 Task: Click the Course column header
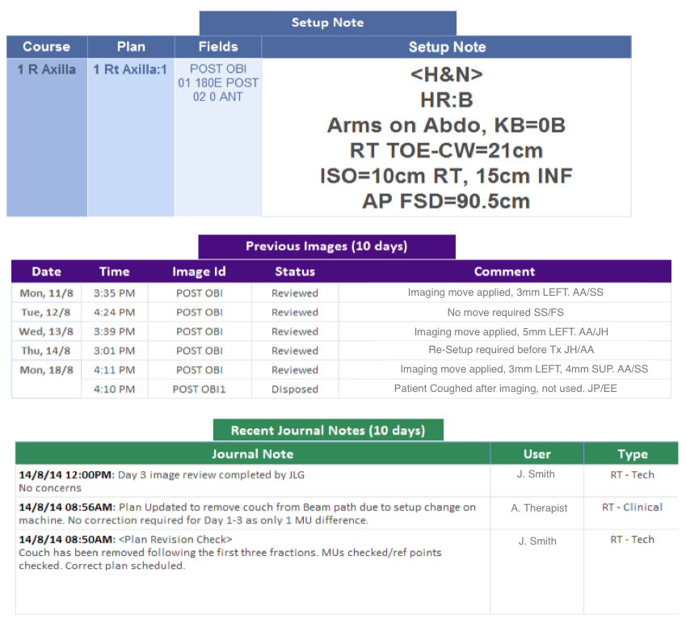tap(46, 47)
